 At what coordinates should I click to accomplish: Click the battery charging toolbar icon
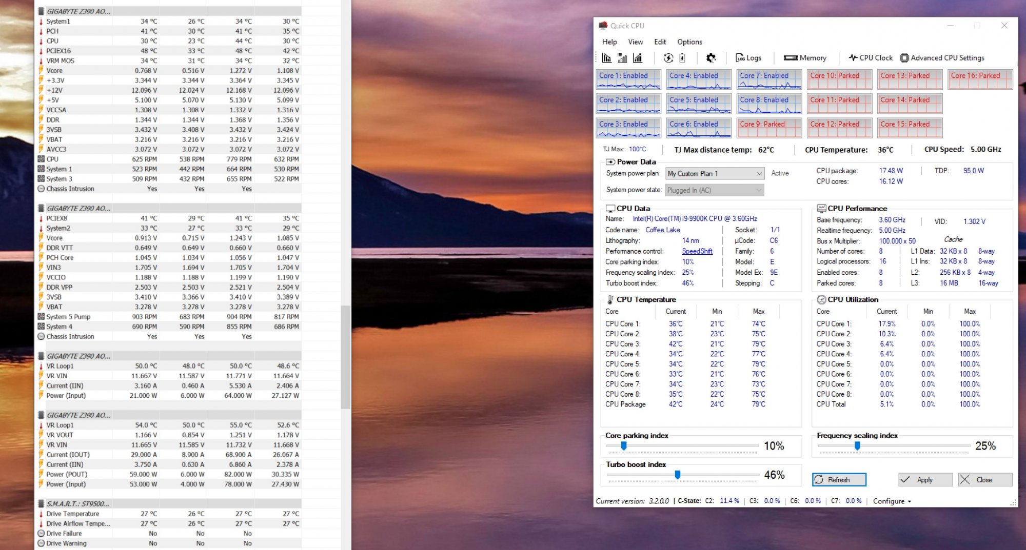pyautogui.click(x=682, y=58)
